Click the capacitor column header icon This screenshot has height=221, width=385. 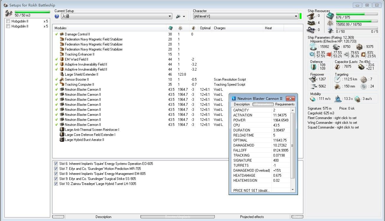pos(193,28)
